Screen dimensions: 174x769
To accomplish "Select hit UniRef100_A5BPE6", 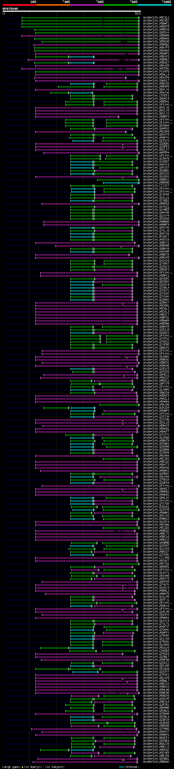I will tap(156, 204).
